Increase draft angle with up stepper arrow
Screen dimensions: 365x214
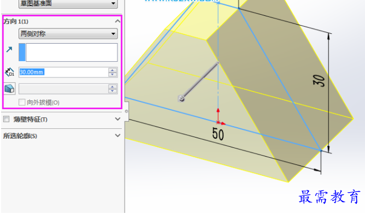113,87
